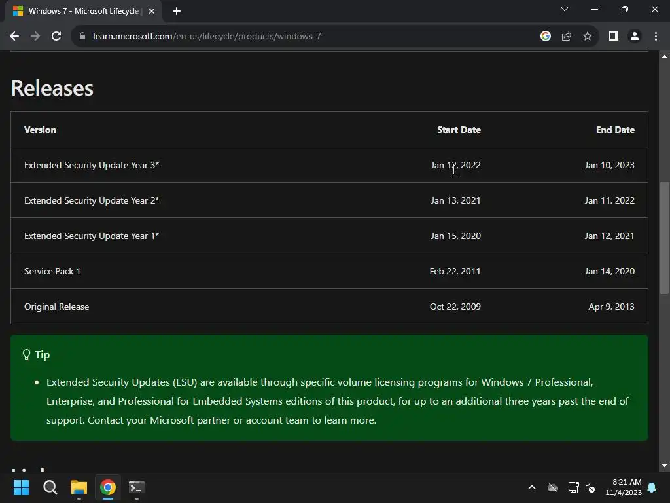Click the Tip lightbulb icon
The image size is (670, 503).
pyautogui.click(x=26, y=354)
